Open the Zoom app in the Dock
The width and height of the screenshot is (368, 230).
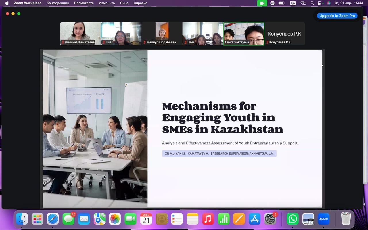[323, 219]
